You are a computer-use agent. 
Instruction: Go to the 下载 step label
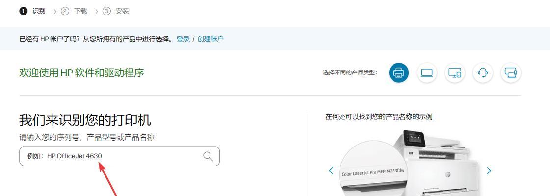tap(80, 11)
